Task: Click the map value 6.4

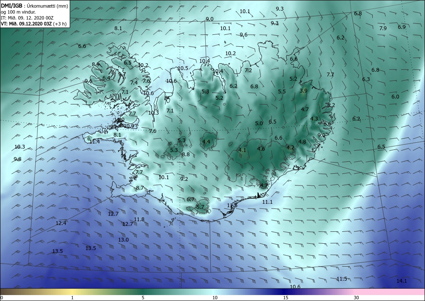Action: [x=106, y=78]
